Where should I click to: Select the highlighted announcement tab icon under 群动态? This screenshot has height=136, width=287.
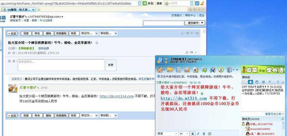pyautogui.click(x=250, y=82)
